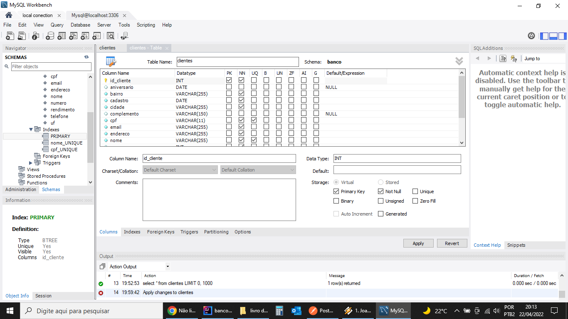This screenshot has width=568, height=319.
Task: Create a new stored procedure icon
Action: tap(85, 36)
